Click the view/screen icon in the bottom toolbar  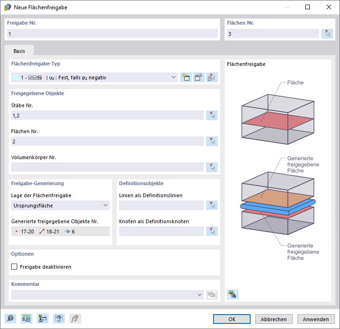tap(59, 319)
